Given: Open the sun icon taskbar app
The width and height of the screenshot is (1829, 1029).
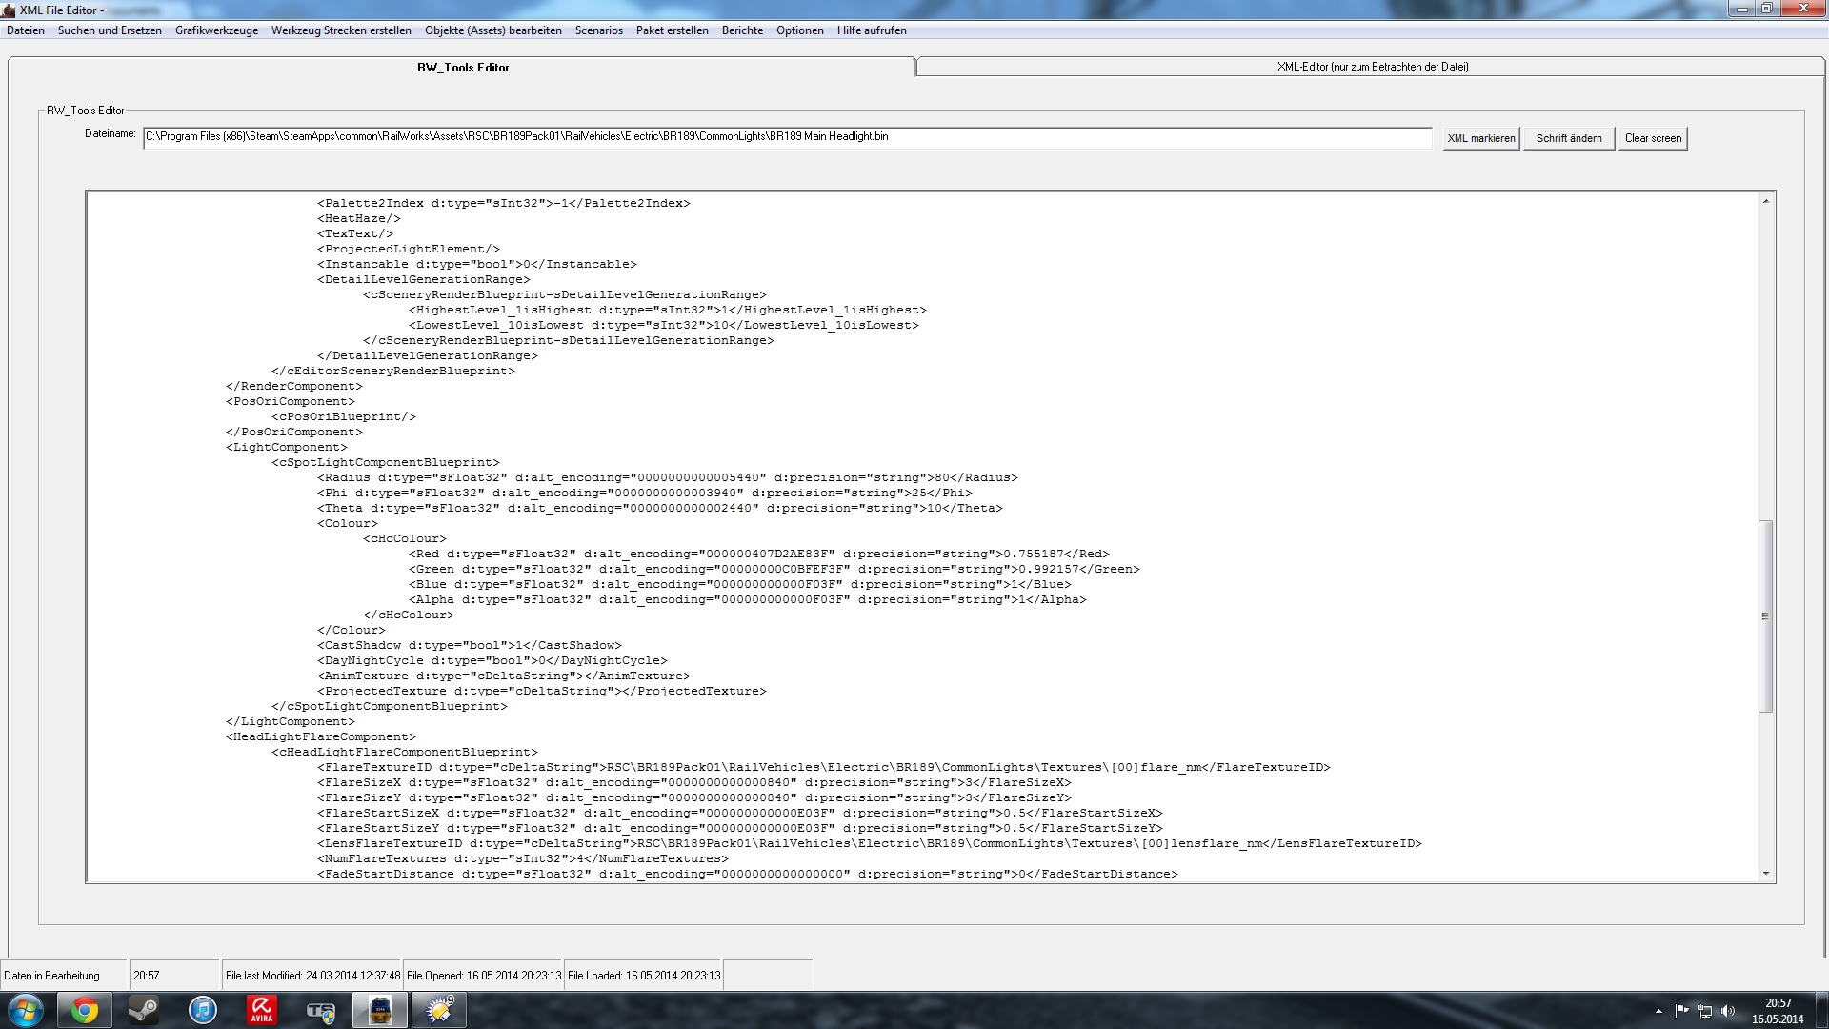Looking at the screenshot, I should coord(439,1010).
